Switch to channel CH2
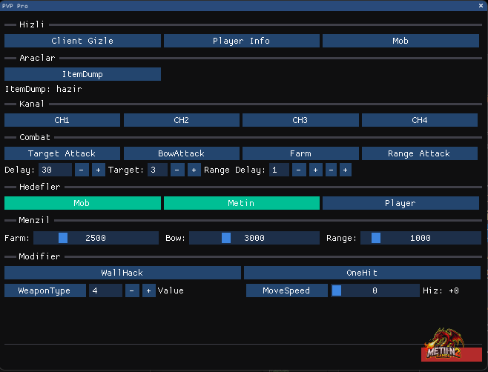 (182, 120)
